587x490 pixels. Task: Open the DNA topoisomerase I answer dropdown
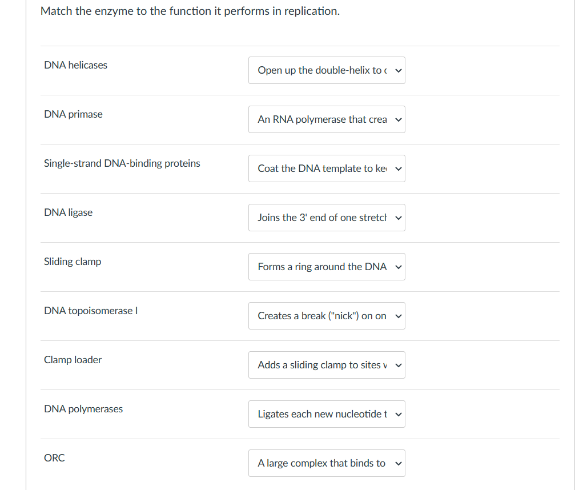point(326,316)
